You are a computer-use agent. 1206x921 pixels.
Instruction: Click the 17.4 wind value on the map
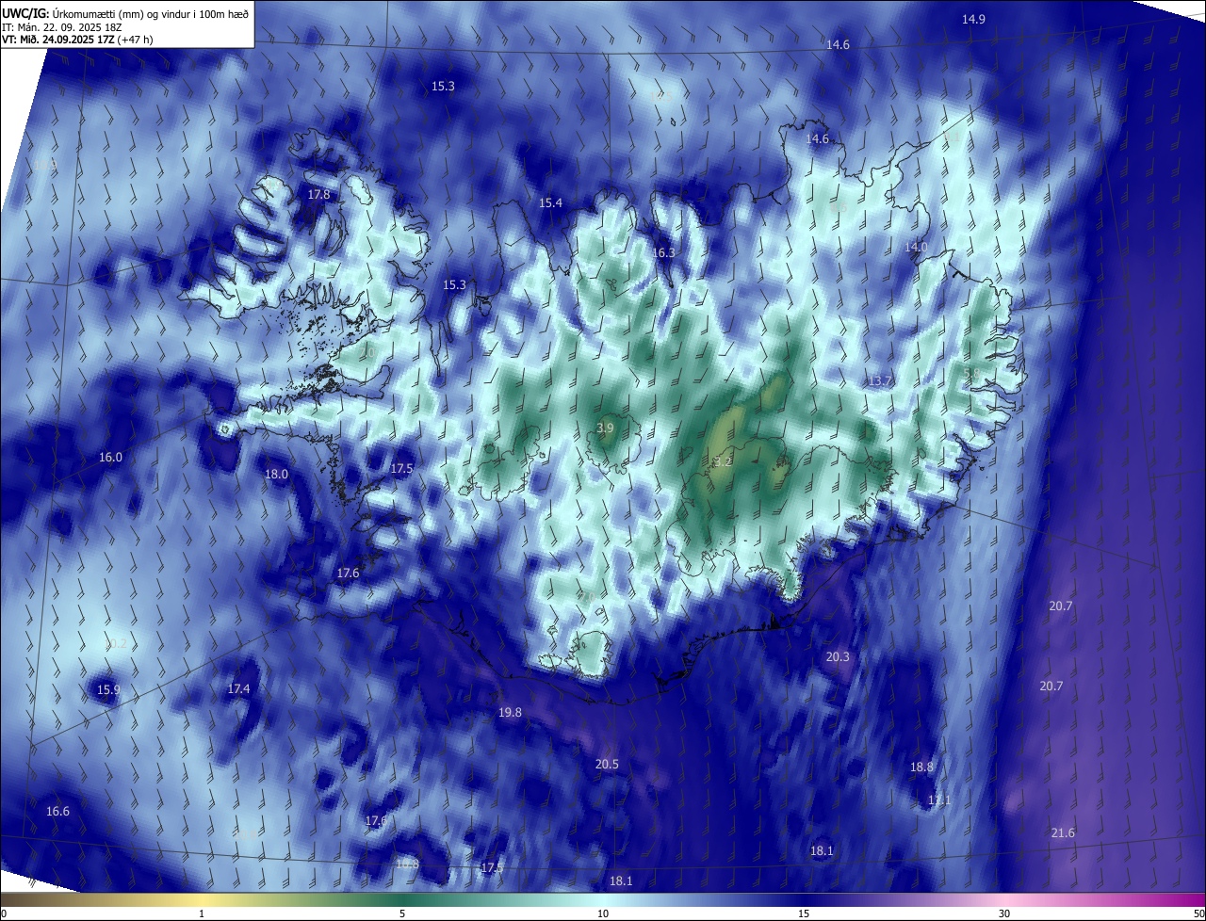[238, 689]
